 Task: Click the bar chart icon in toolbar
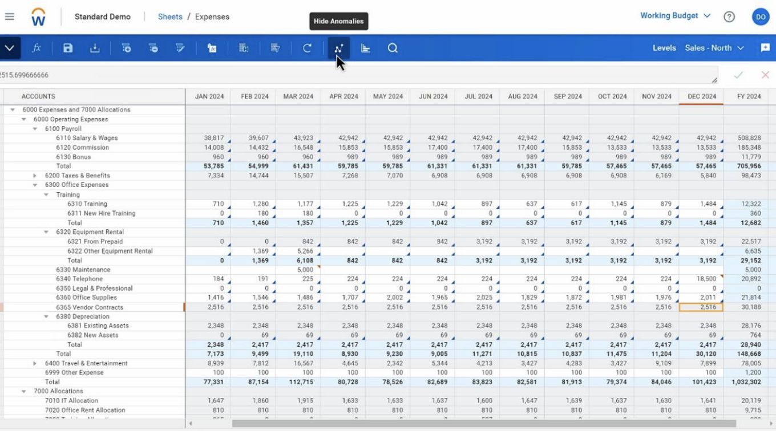coord(366,48)
